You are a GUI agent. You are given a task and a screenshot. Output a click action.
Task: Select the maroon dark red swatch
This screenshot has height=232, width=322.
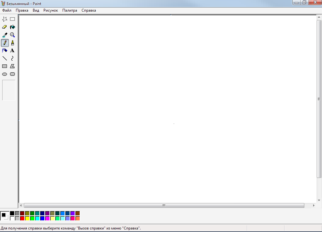[22, 213]
